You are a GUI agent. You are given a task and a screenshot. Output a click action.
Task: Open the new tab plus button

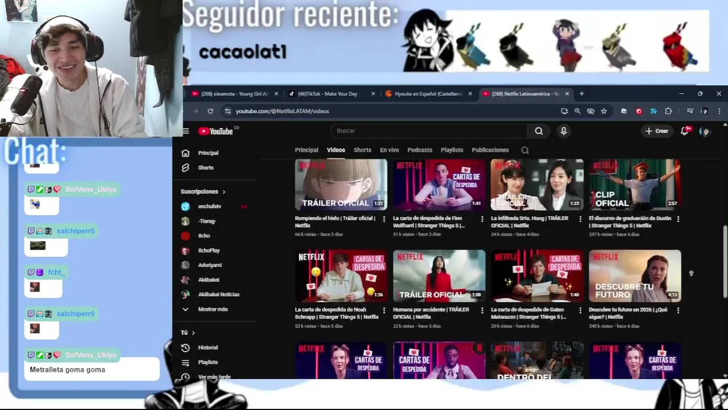(x=582, y=93)
